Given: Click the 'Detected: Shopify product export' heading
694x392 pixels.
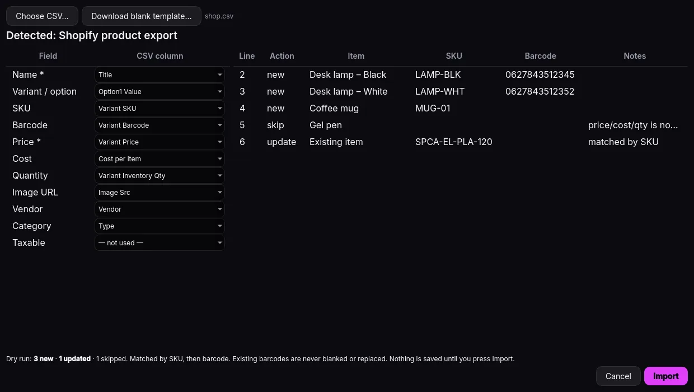Looking at the screenshot, I should [x=92, y=36].
